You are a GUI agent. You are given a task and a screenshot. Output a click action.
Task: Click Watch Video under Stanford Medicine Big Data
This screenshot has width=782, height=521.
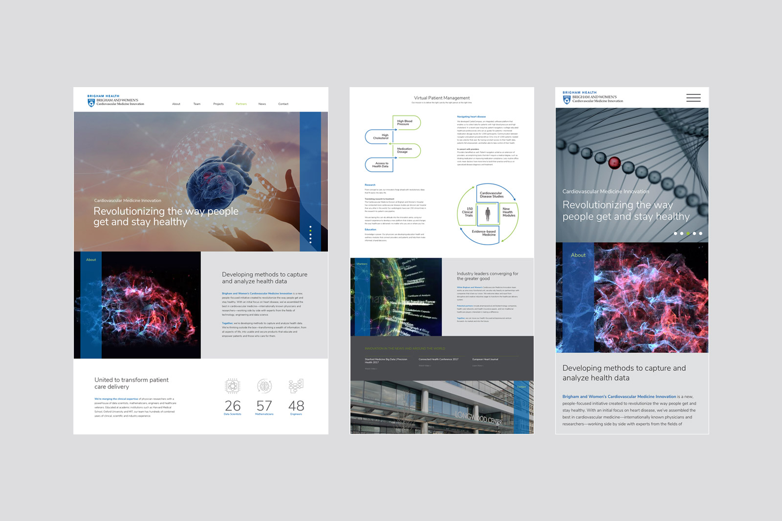[x=371, y=369]
